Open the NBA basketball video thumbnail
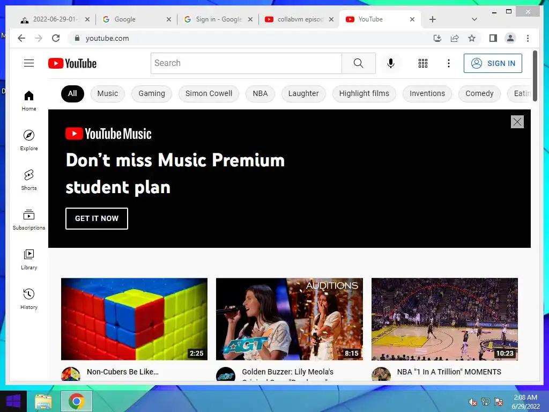The image size is (549, 412). 444,319
